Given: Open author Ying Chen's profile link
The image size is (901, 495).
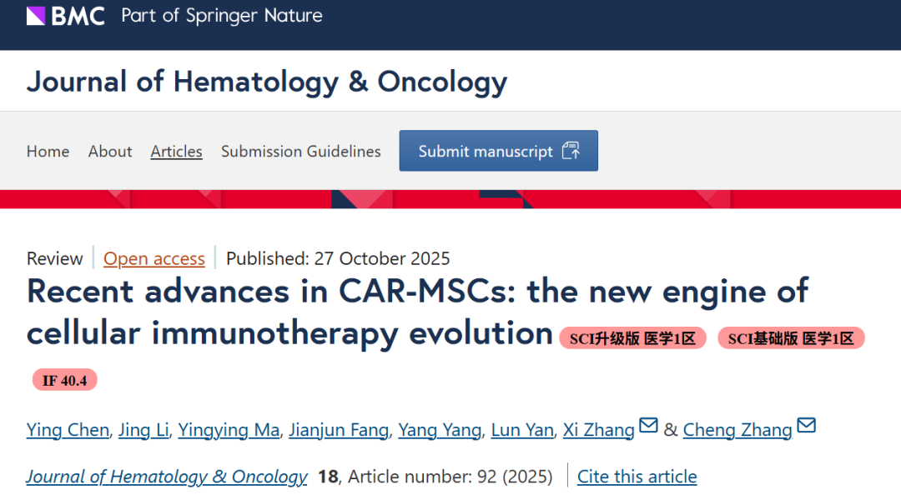Looking at the screenshot, I should pos(68,430).
